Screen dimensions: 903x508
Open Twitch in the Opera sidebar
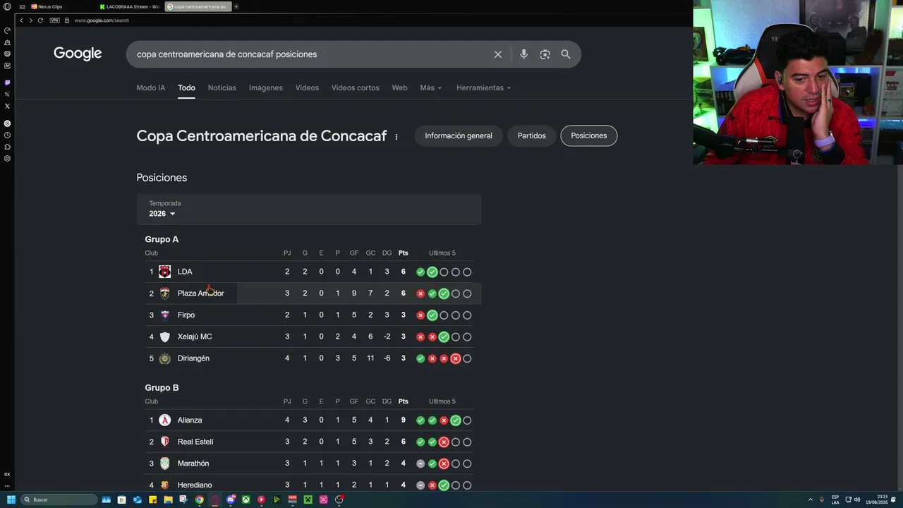7,83
